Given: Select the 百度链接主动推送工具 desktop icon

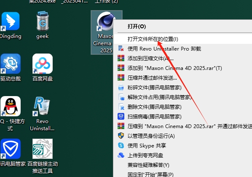Looking at the screenshot, I should click(x=43, y=149).
